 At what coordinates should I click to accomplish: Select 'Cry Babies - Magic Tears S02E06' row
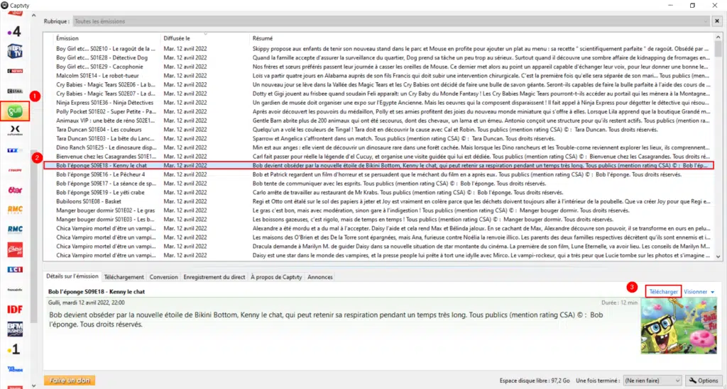378,84
